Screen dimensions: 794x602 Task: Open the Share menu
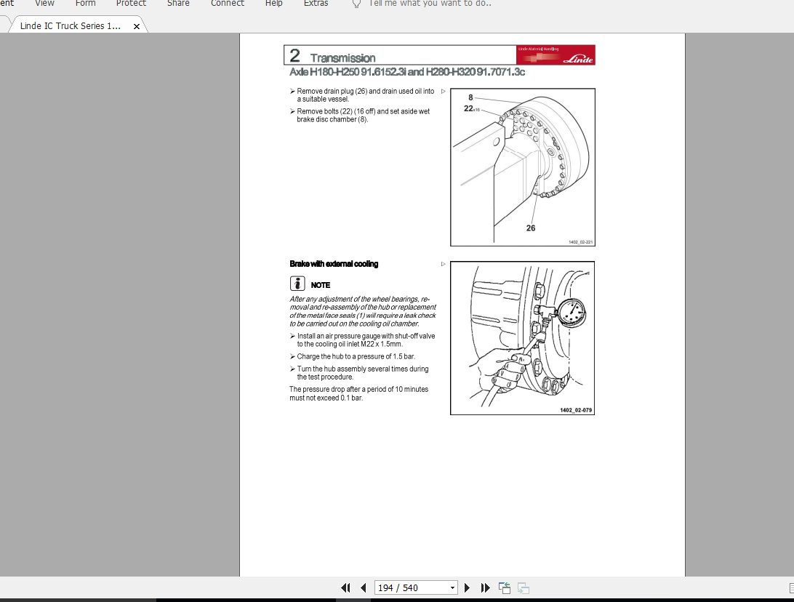click(x=178, y=4)
